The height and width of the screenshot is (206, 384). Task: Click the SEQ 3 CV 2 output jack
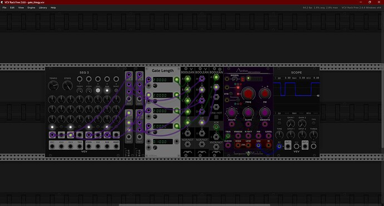pos(61,146)
